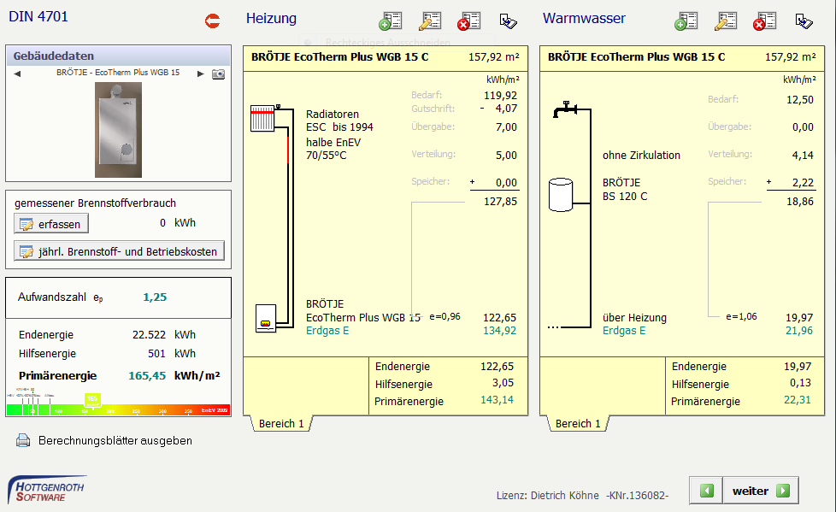Image resolution: width=836 pixels, height=512 pixels.
Task: Click the Heizung Primärenergie value 143,14
Action: (x=497, y=400)
